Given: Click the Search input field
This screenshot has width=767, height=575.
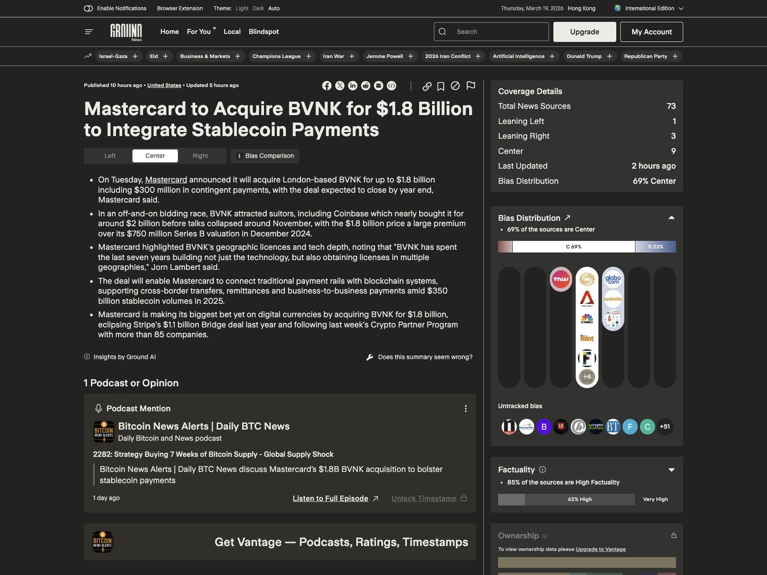Looking at the screenshot, I should (x=491, y=32).
